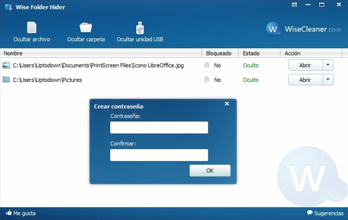Open the WiseCleaner.com logo link
Screen dimensions: 348x220
[303, 29]
